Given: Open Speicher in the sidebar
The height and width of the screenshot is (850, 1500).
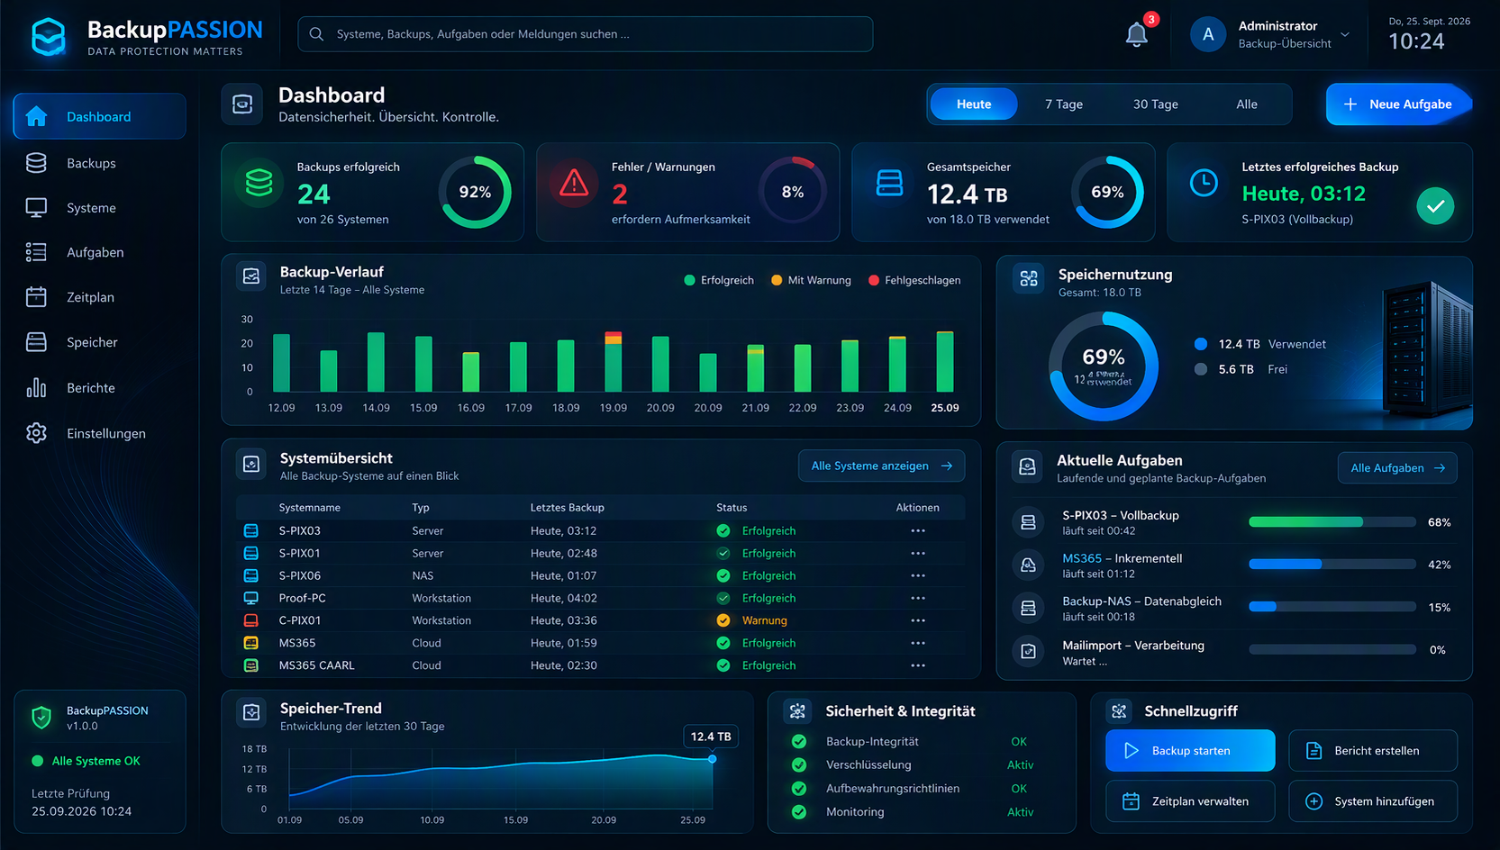Looking at the screenshot, I should pos(99,342).
